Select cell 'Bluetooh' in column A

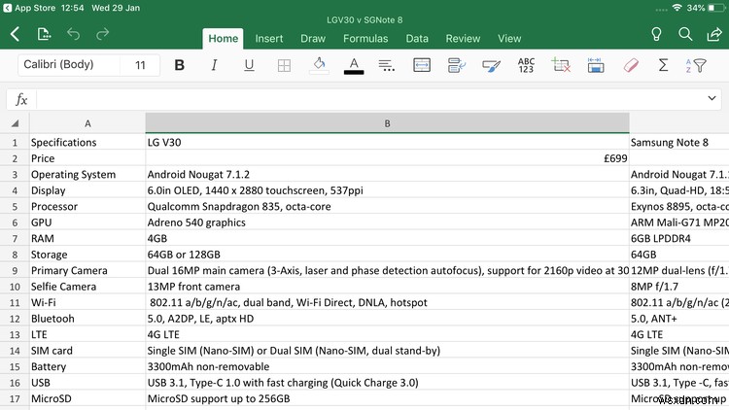click(x=87, y=319)
